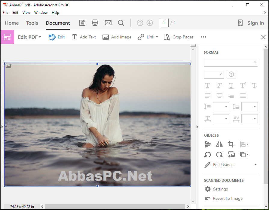Open the Help menu
The width and height of the screenshot is (269, 210).
(55, 13)
